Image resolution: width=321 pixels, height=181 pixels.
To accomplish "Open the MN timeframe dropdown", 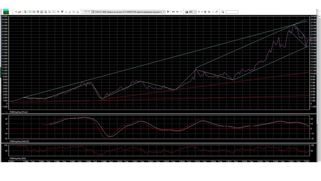I will click(x=193, y=12).
